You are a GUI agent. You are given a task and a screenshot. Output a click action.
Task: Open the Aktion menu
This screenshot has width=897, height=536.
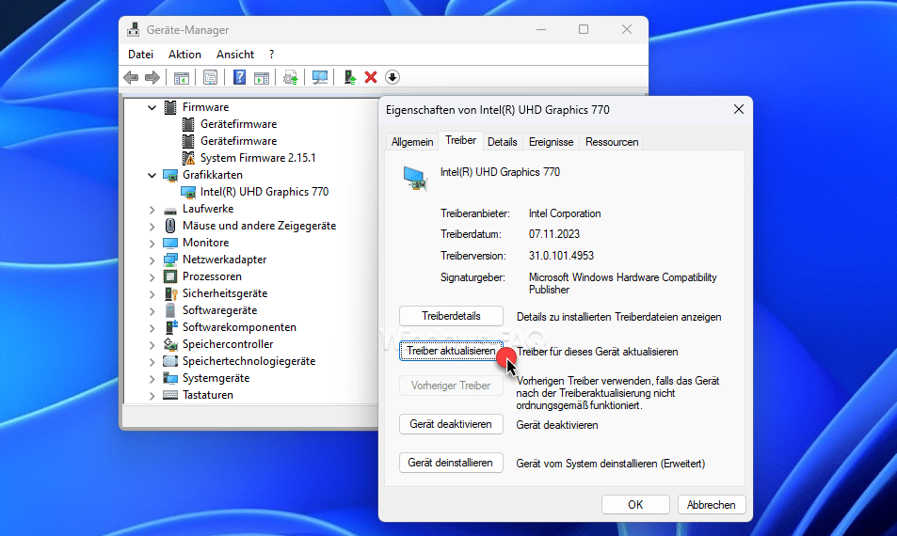[x=184, y=55]
